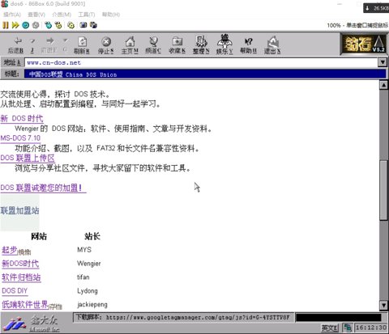Viewport: 389px width, 334px height.
Task: Open the back-history dropdown arrow beside 后退
Action: point(32,44)
